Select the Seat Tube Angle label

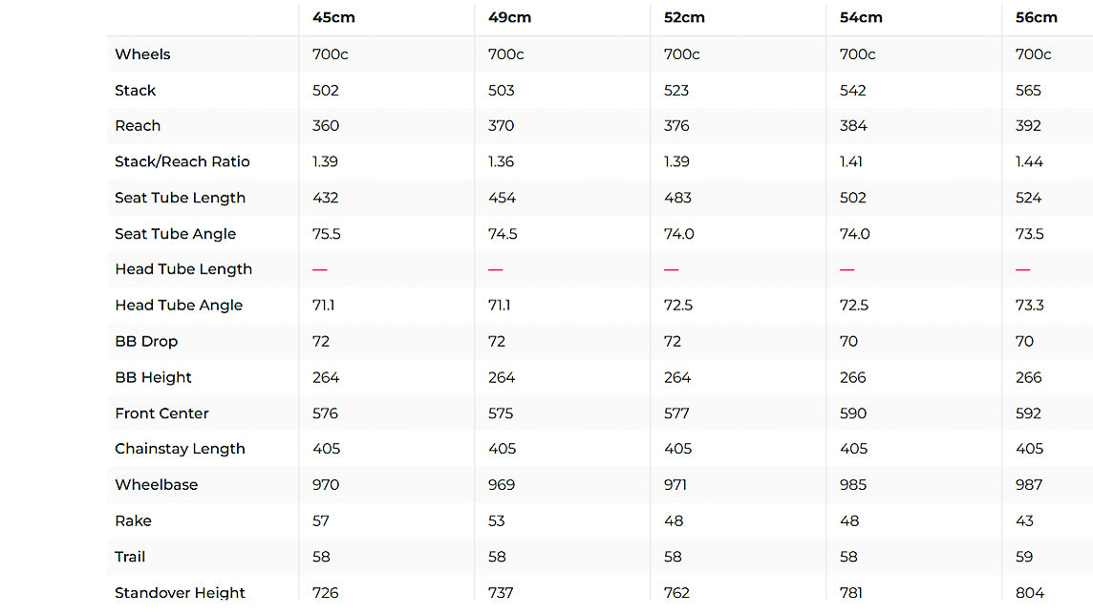click(175, 234)
